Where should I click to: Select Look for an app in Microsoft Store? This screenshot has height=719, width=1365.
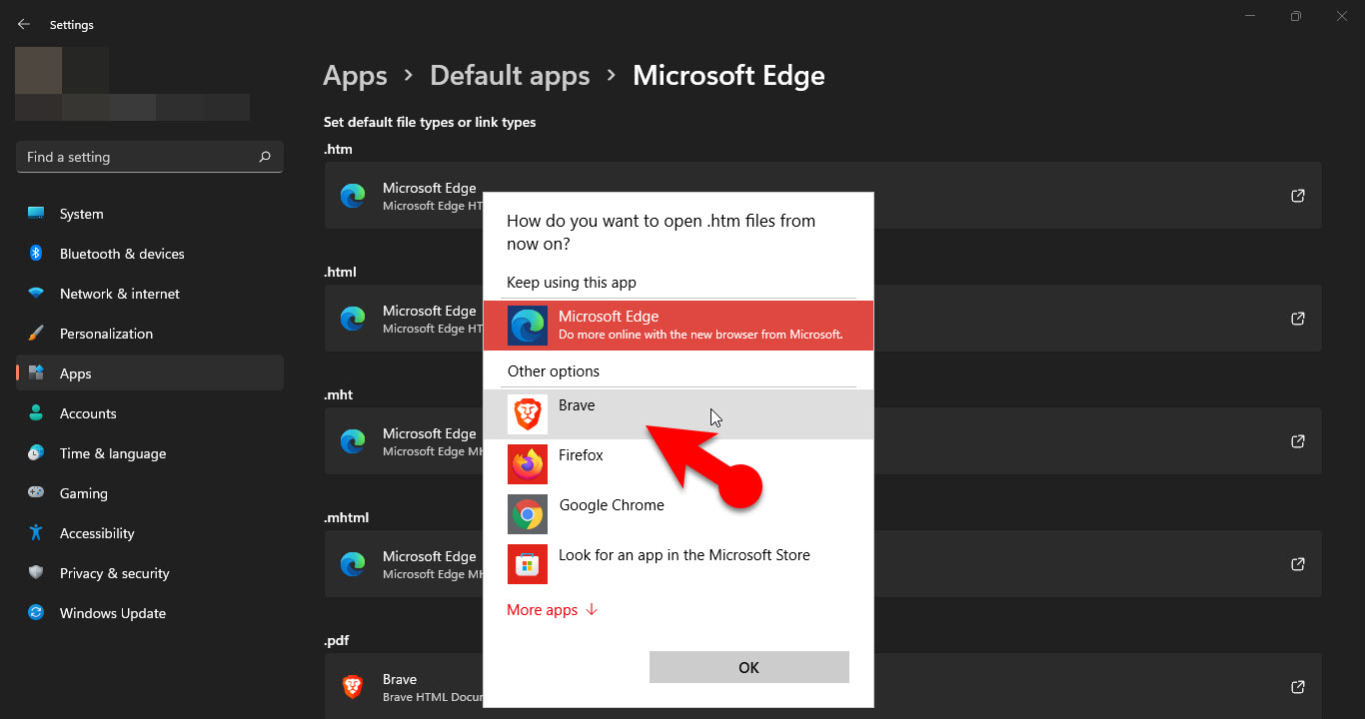[x=679, y=564]
